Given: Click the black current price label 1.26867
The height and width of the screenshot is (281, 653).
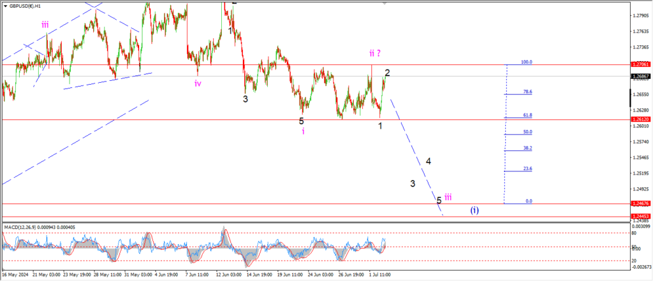Looking at the screenshot, I should (640, 76).
